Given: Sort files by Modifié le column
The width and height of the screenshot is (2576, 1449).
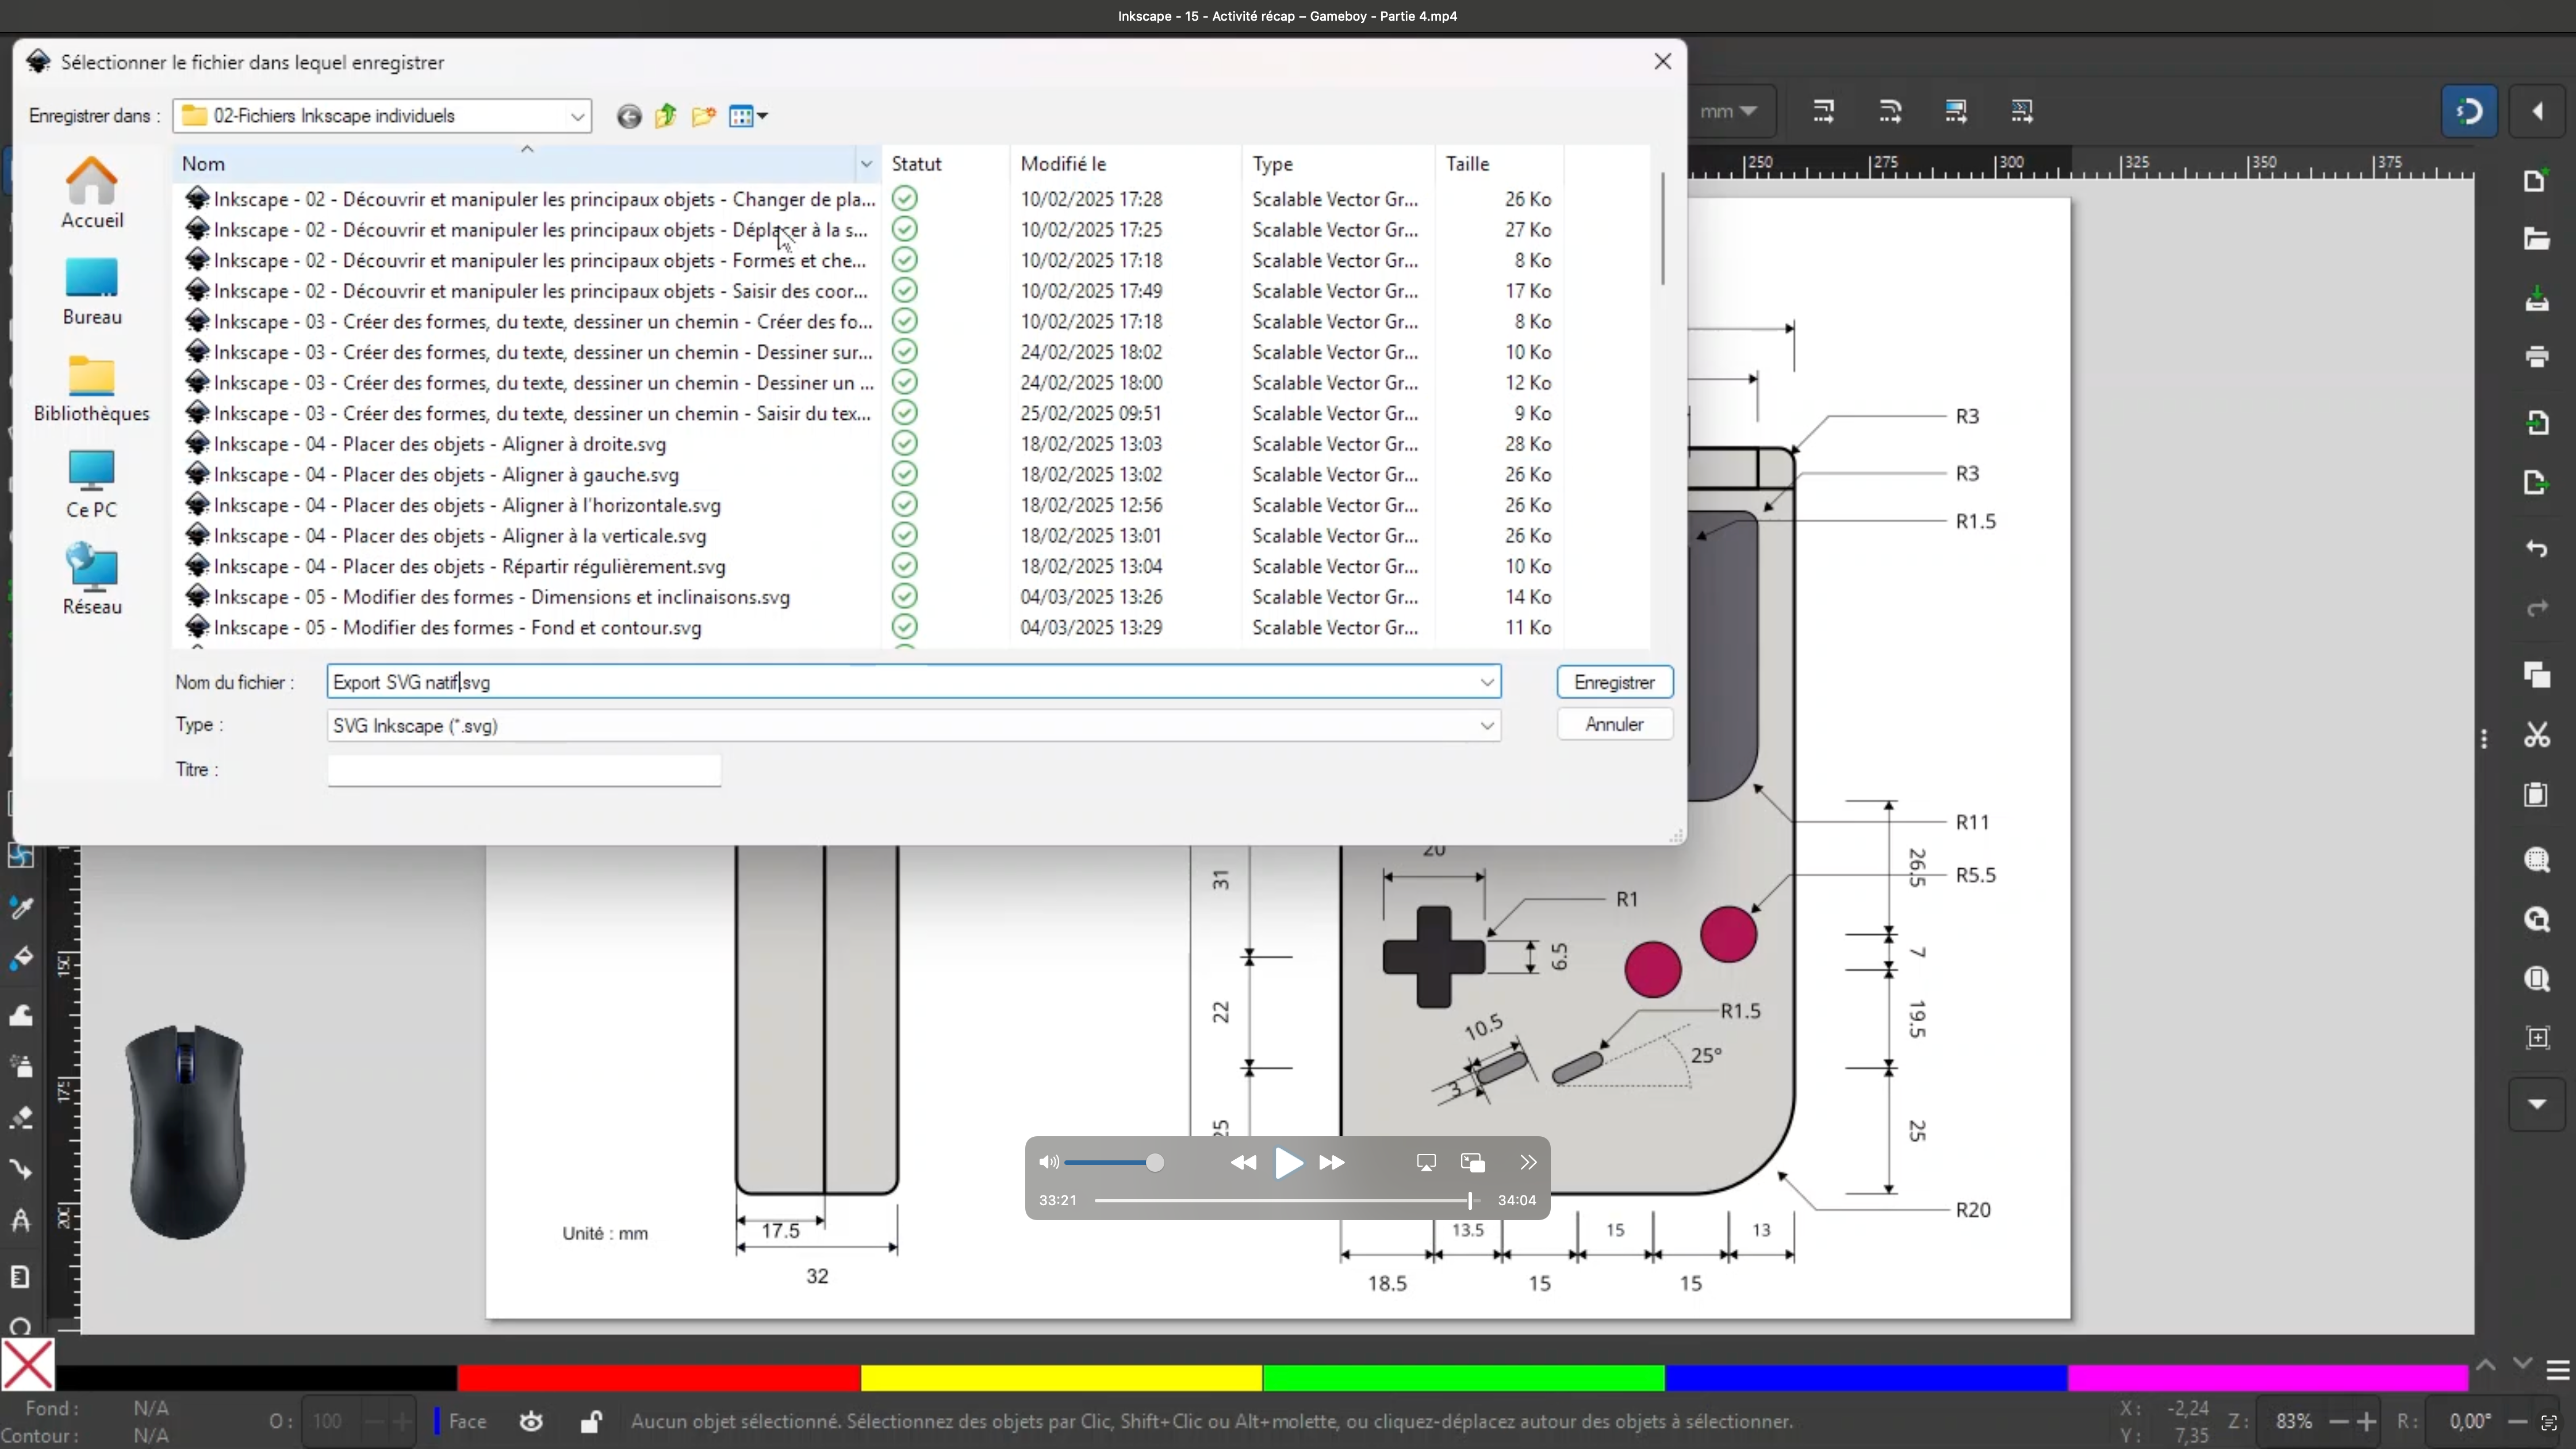Looking at the screenshot, I should coord(1063,164).
